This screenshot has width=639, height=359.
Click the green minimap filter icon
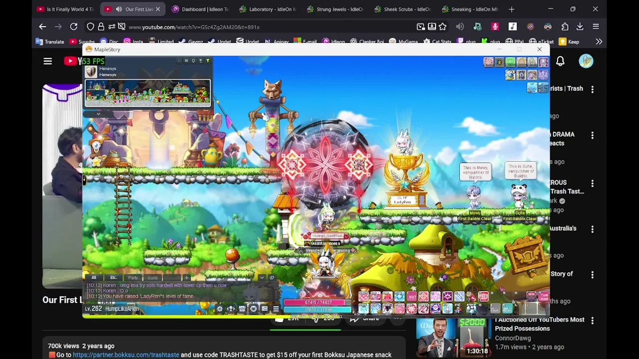[208, 61]
